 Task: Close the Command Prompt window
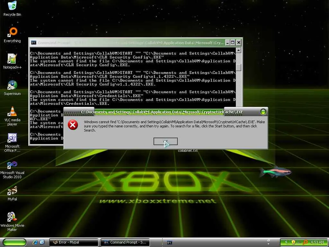point(239,43)
